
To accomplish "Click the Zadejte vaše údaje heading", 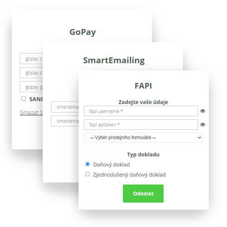I will tap(143, 102).
